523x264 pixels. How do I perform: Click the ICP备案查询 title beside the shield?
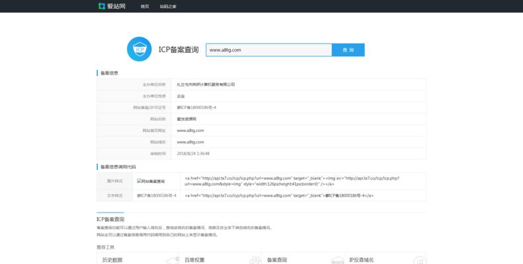click(x=179, y=49)
